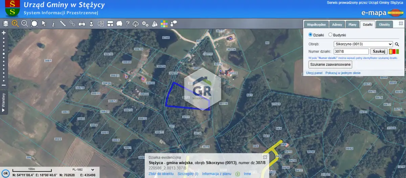Select the zoom out magnifier tool
Image resolution: width=406 pixels, height=178 pixels.
click(24, 24)
